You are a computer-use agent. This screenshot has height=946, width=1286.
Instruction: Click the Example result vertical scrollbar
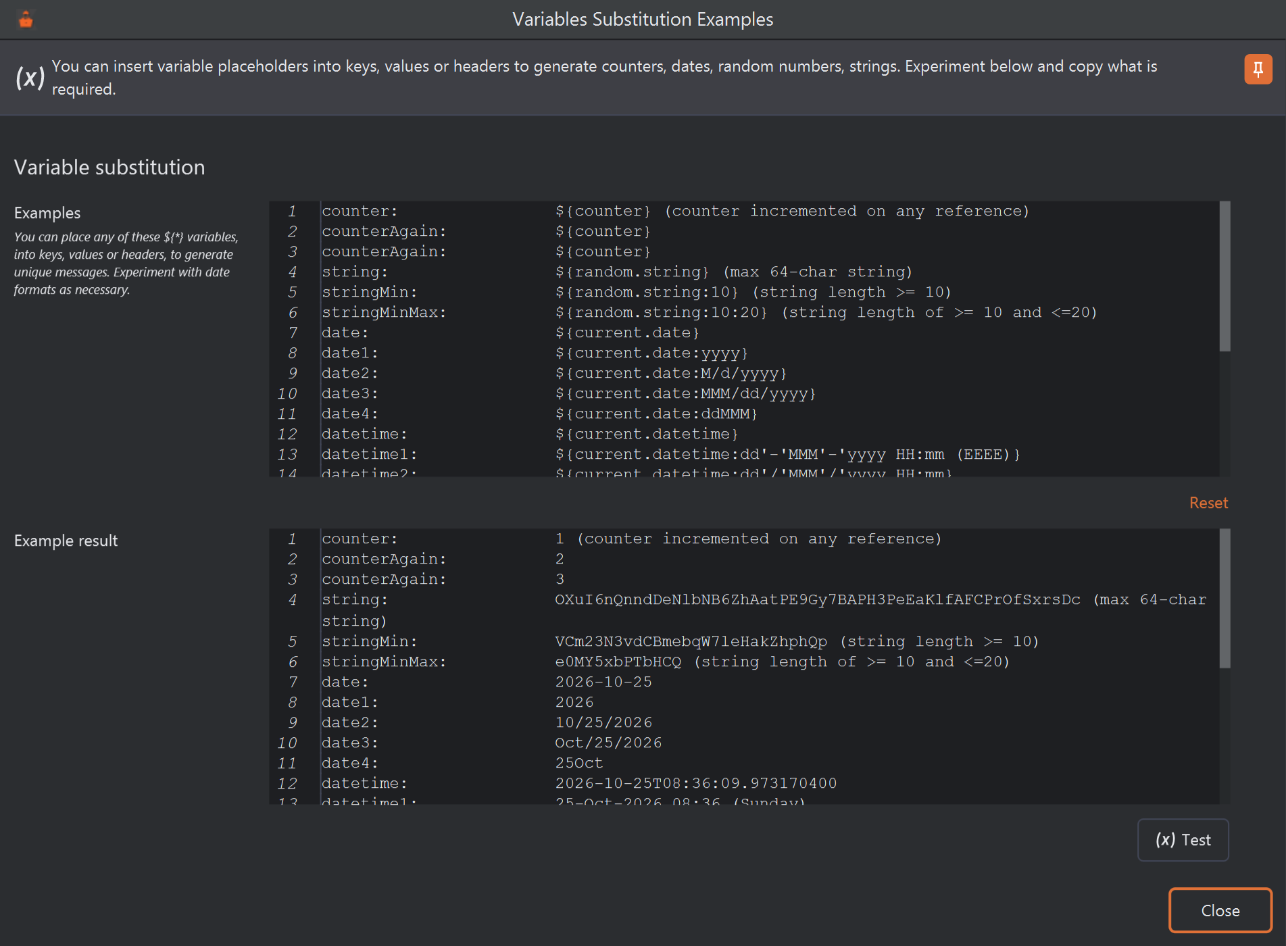coord(1225,599)
